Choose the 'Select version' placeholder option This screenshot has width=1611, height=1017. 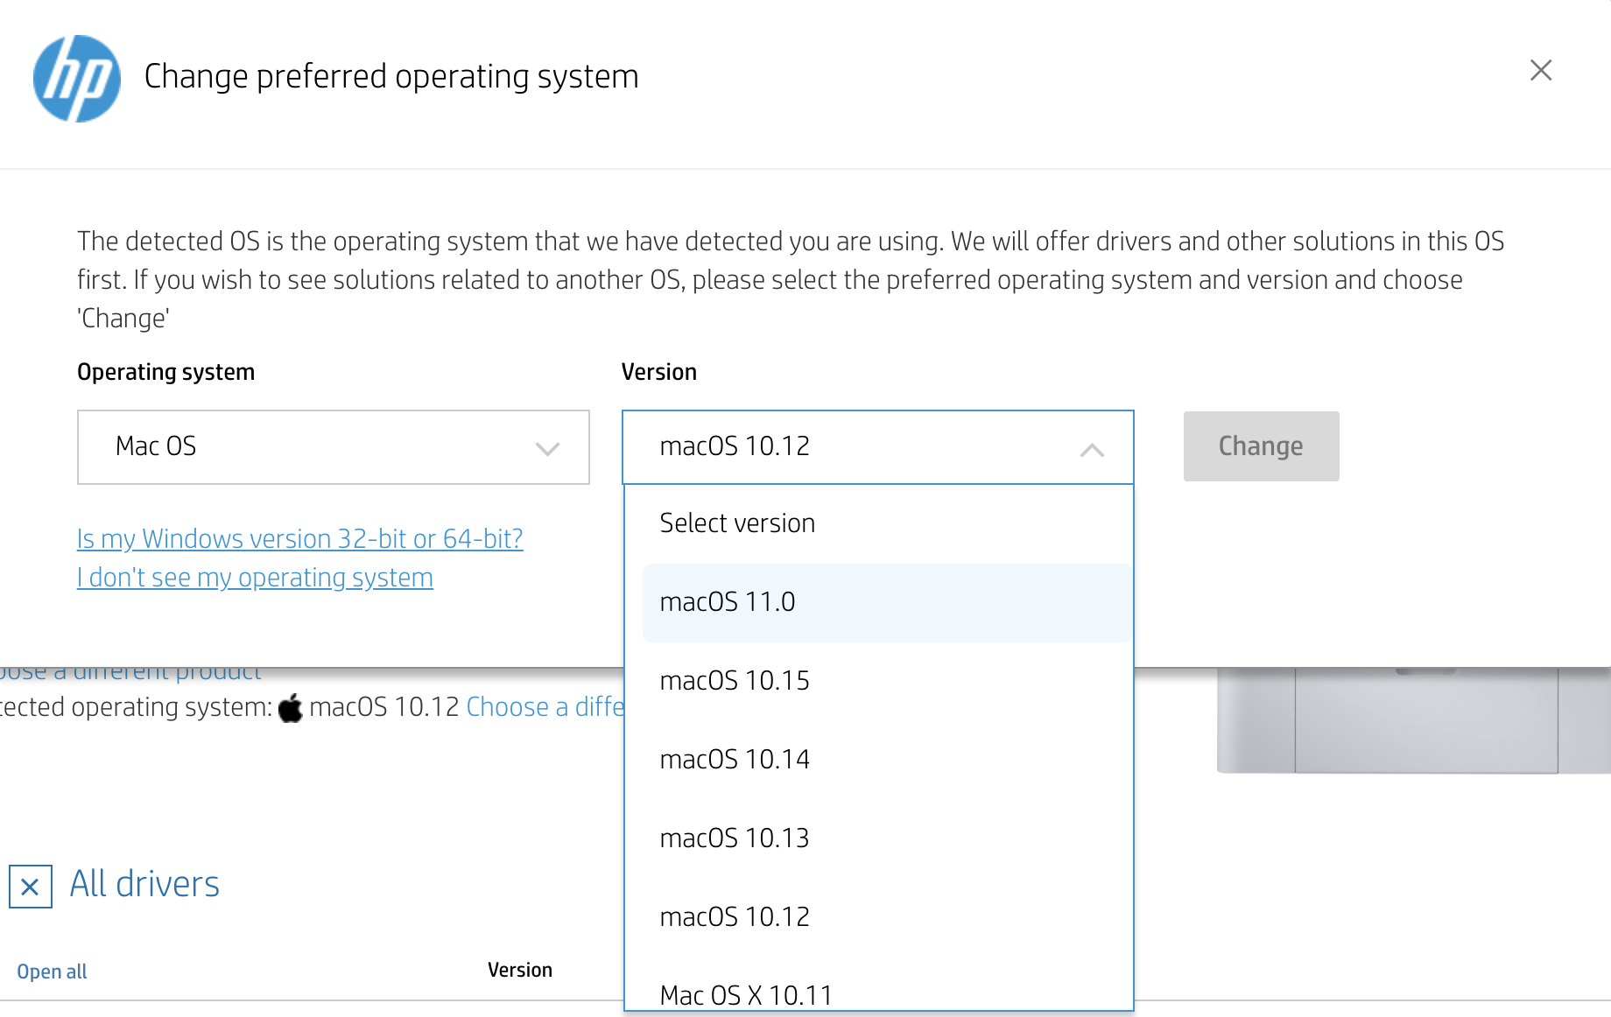point(879,523)
